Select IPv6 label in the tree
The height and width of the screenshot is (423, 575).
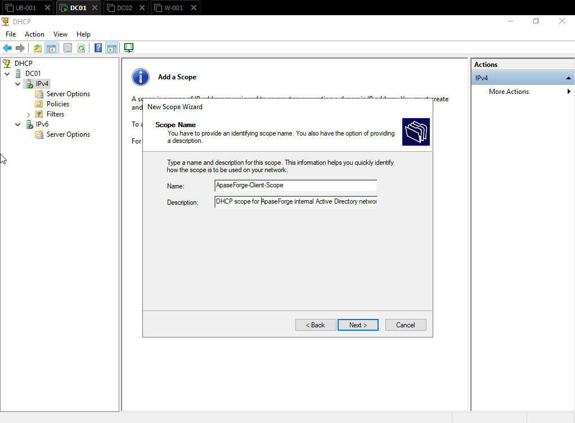[42, 124]
